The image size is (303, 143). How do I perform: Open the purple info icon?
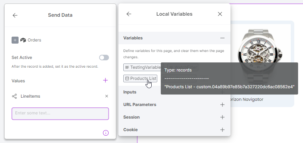point(106,133)
